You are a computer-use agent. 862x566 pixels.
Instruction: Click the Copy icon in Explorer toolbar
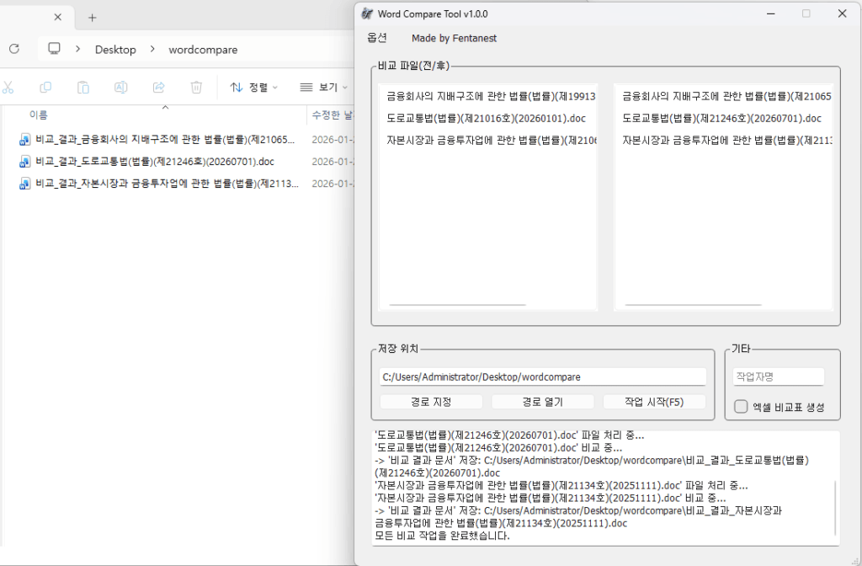click(x=46, y=87)
